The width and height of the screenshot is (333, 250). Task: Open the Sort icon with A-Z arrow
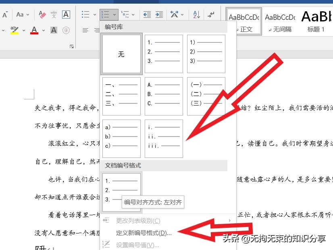coord(196,15)
